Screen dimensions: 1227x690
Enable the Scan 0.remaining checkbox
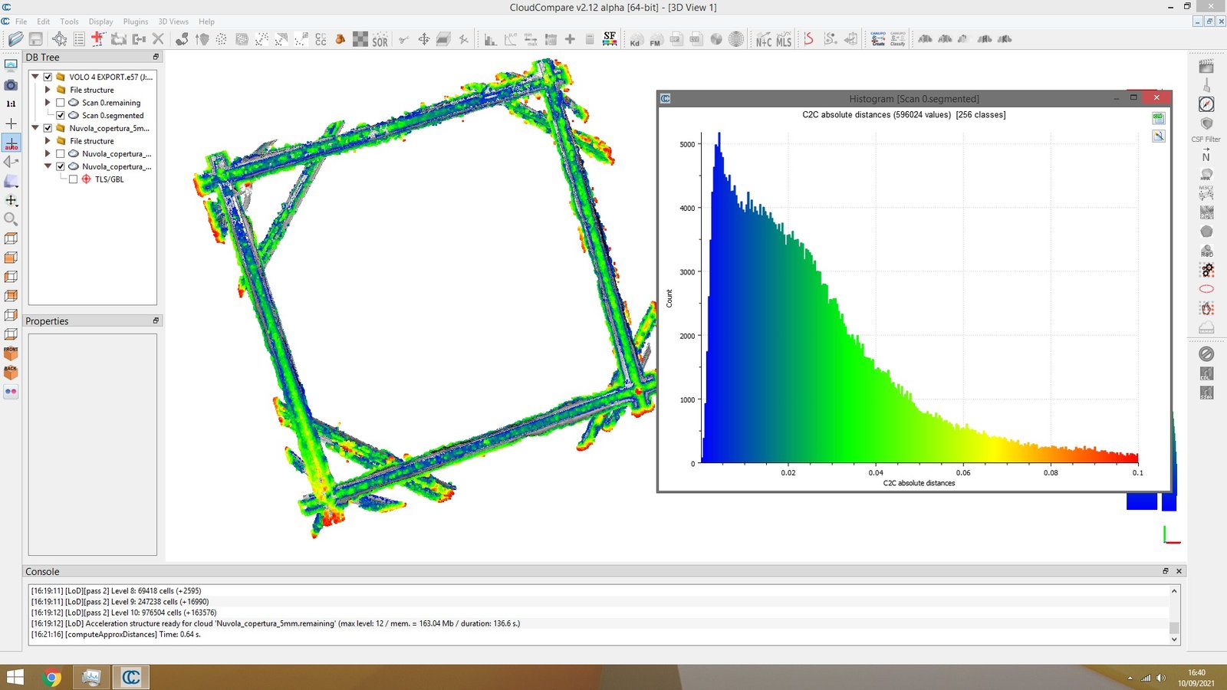(x=61, y=103)
